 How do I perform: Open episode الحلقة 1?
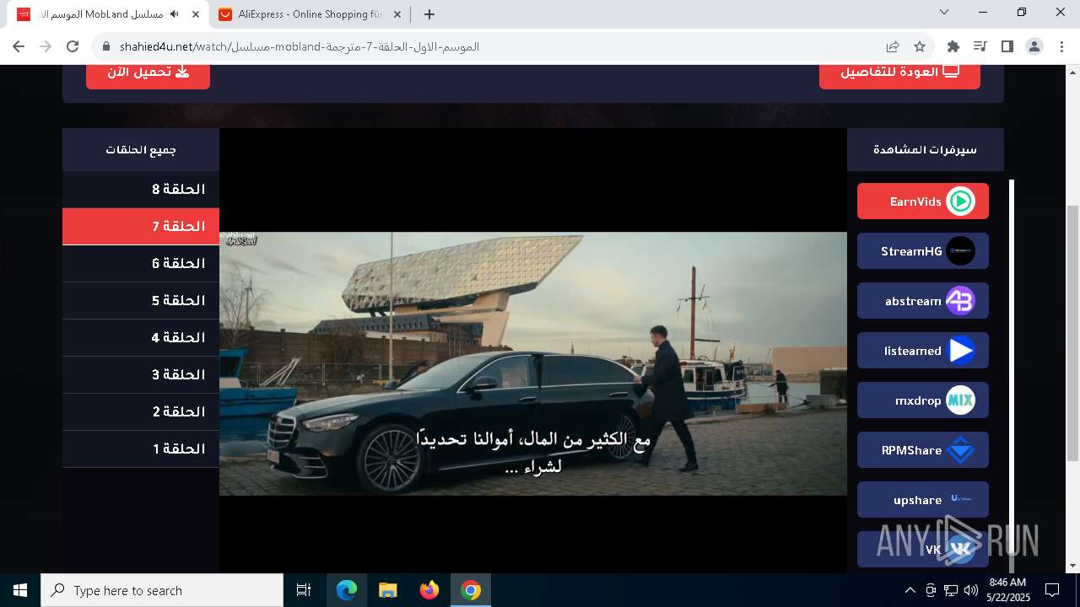click(141, 449)
